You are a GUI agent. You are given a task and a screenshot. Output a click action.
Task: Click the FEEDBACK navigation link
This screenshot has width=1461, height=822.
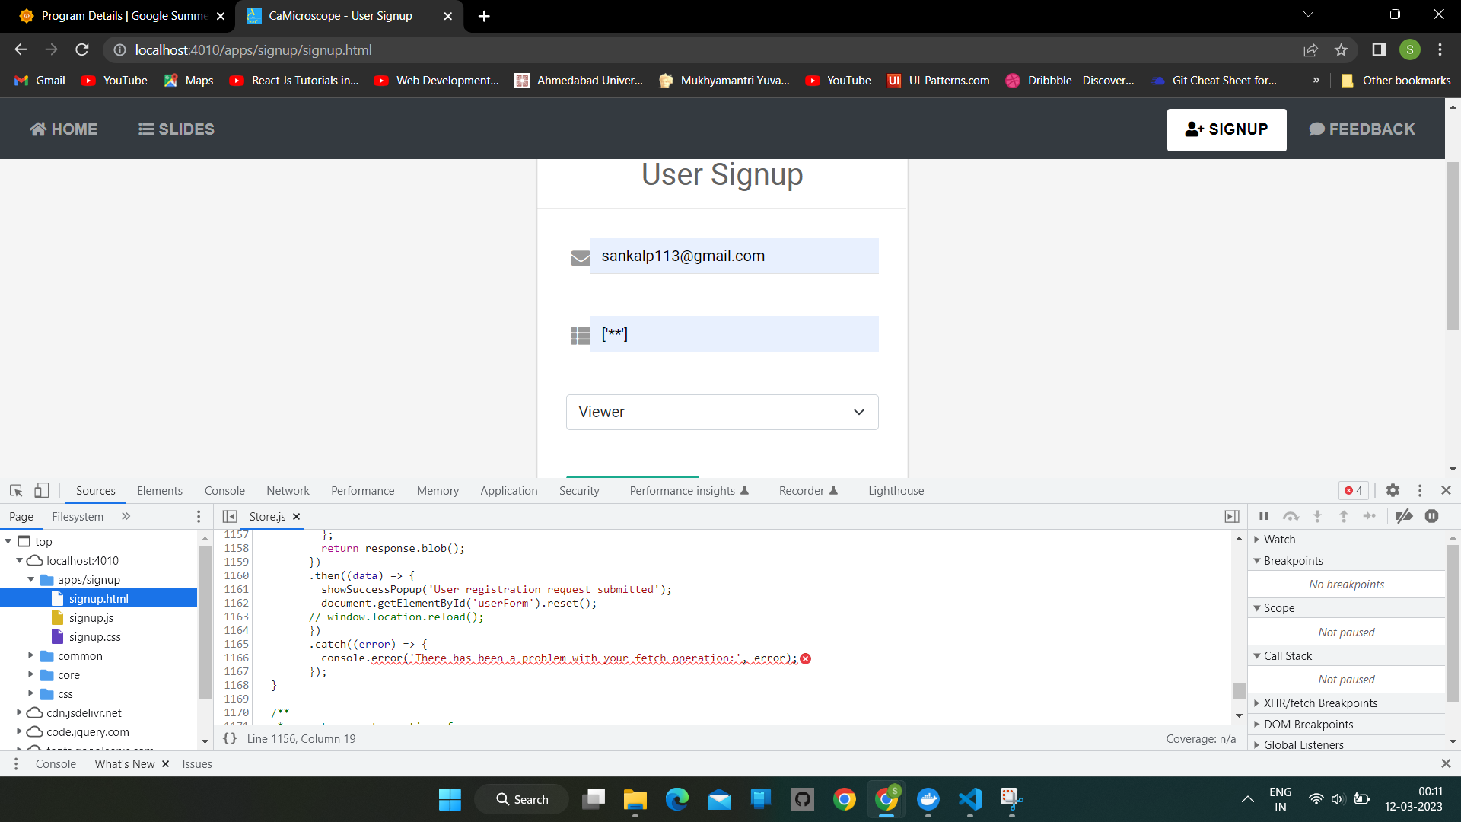(1361, 129)
